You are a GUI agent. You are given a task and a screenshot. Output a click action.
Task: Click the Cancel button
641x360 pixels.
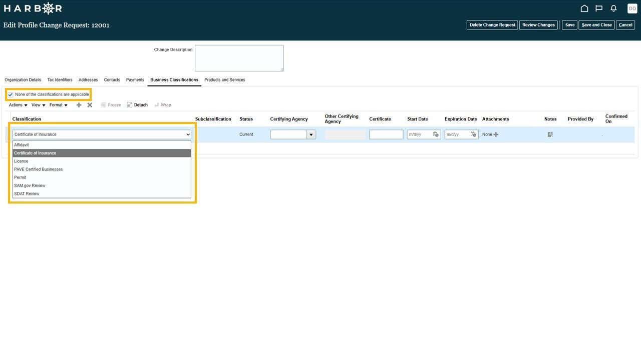click(625, 25)
